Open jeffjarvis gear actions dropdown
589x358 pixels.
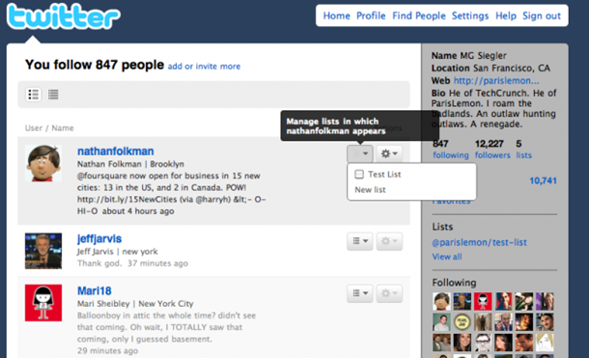pyautogui.click(x=389, y=241)
